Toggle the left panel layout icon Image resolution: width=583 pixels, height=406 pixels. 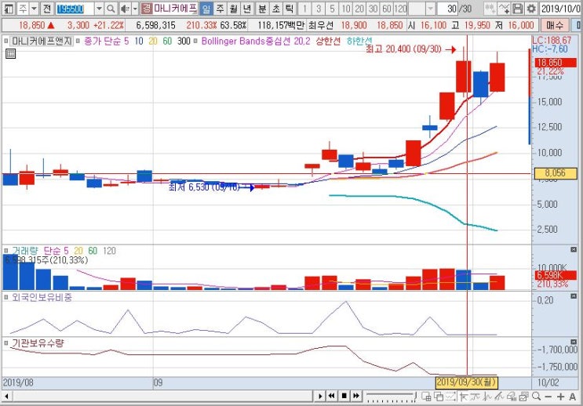click(9, 9)
